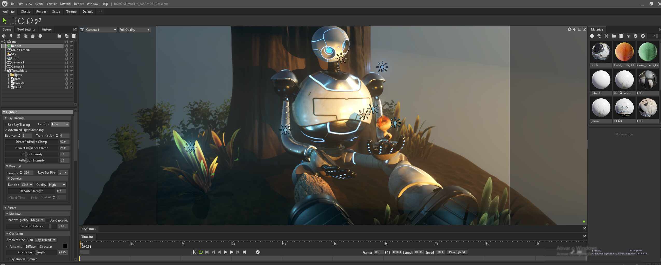
Task: Jump to last frame in timeline
Action: (244, 252)
